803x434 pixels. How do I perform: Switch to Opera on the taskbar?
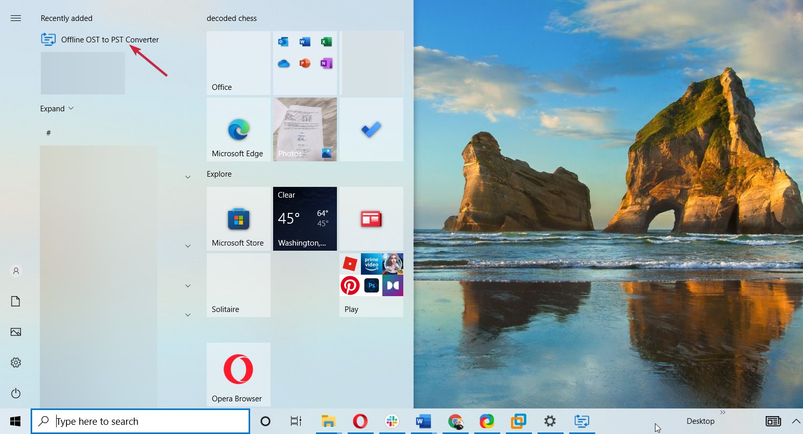coord(360,421)
